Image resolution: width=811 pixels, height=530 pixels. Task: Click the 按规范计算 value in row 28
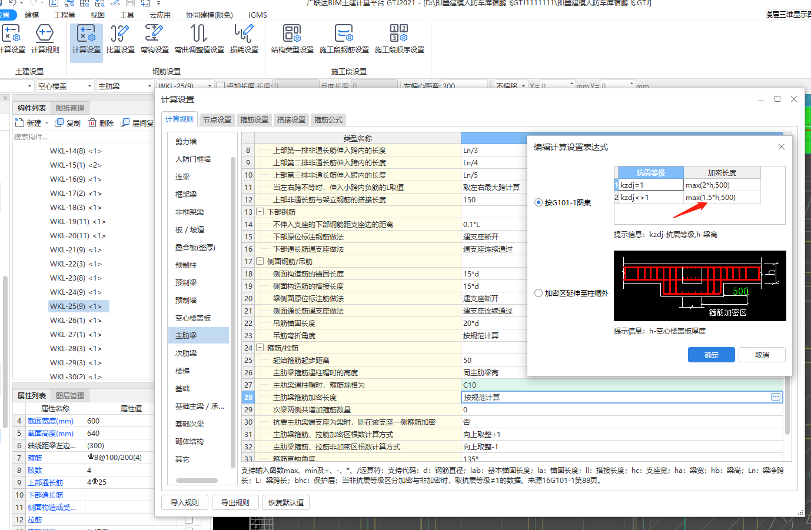(482, 398)
